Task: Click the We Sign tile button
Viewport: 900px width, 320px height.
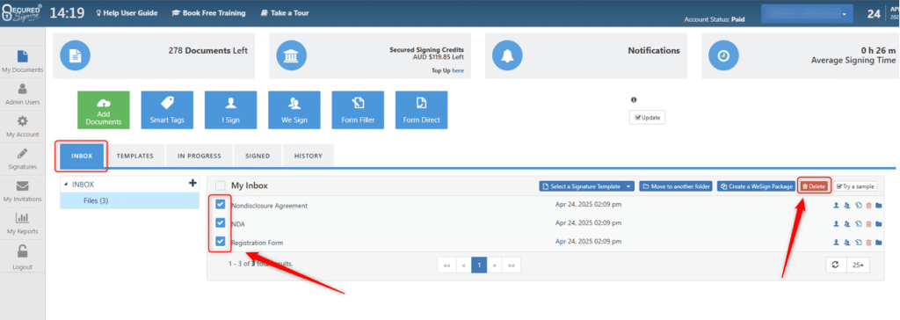Action: click(x=294, y=110)
